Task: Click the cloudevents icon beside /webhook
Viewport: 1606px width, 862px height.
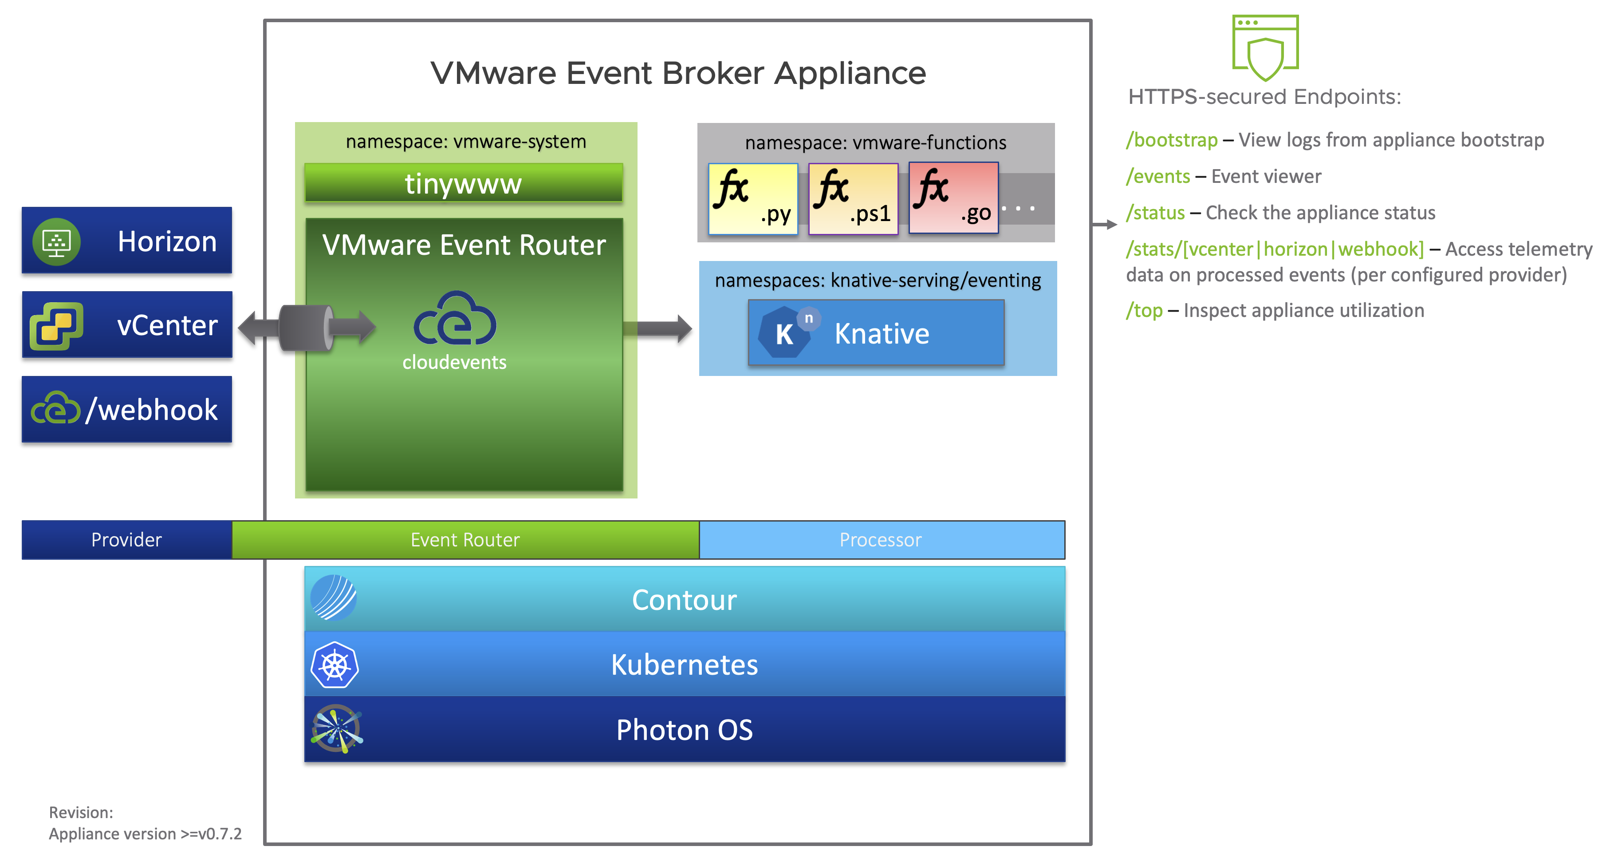Action: [56, 408]
